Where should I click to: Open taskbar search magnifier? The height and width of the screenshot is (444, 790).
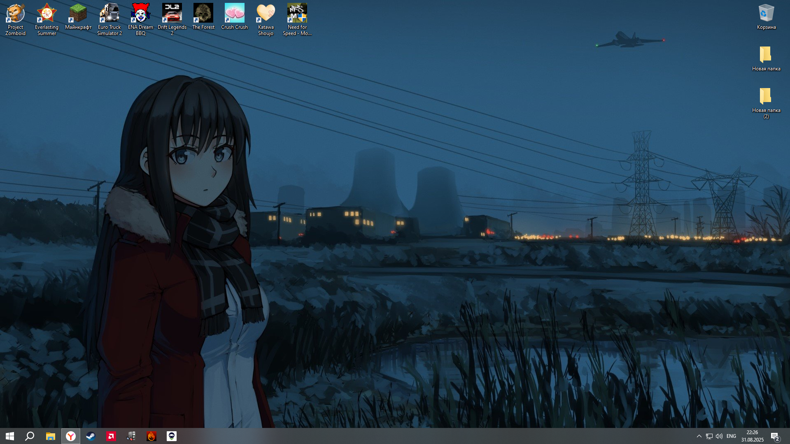[30, 436]
